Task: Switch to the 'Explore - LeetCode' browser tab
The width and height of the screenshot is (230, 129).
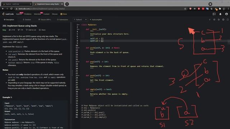Action: [x=17, y=4]
